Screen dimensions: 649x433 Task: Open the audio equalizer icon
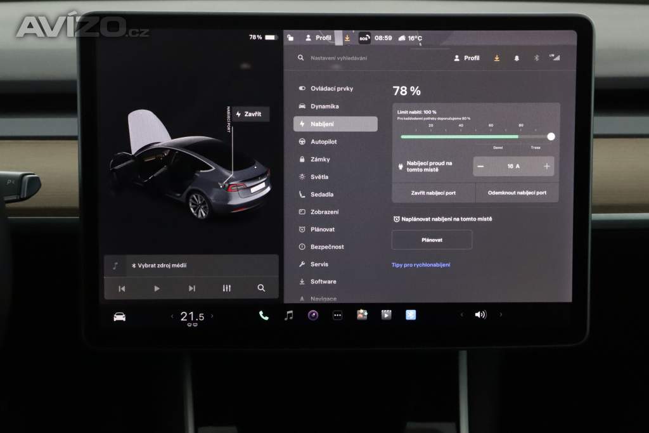pos(227,288)
